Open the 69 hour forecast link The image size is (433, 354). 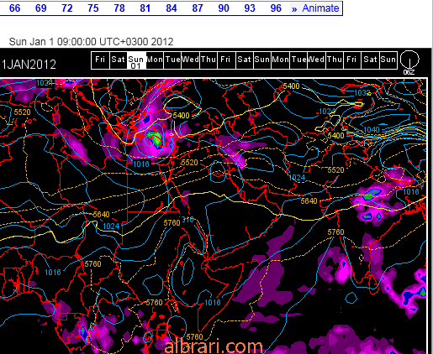tap(40, 8)
